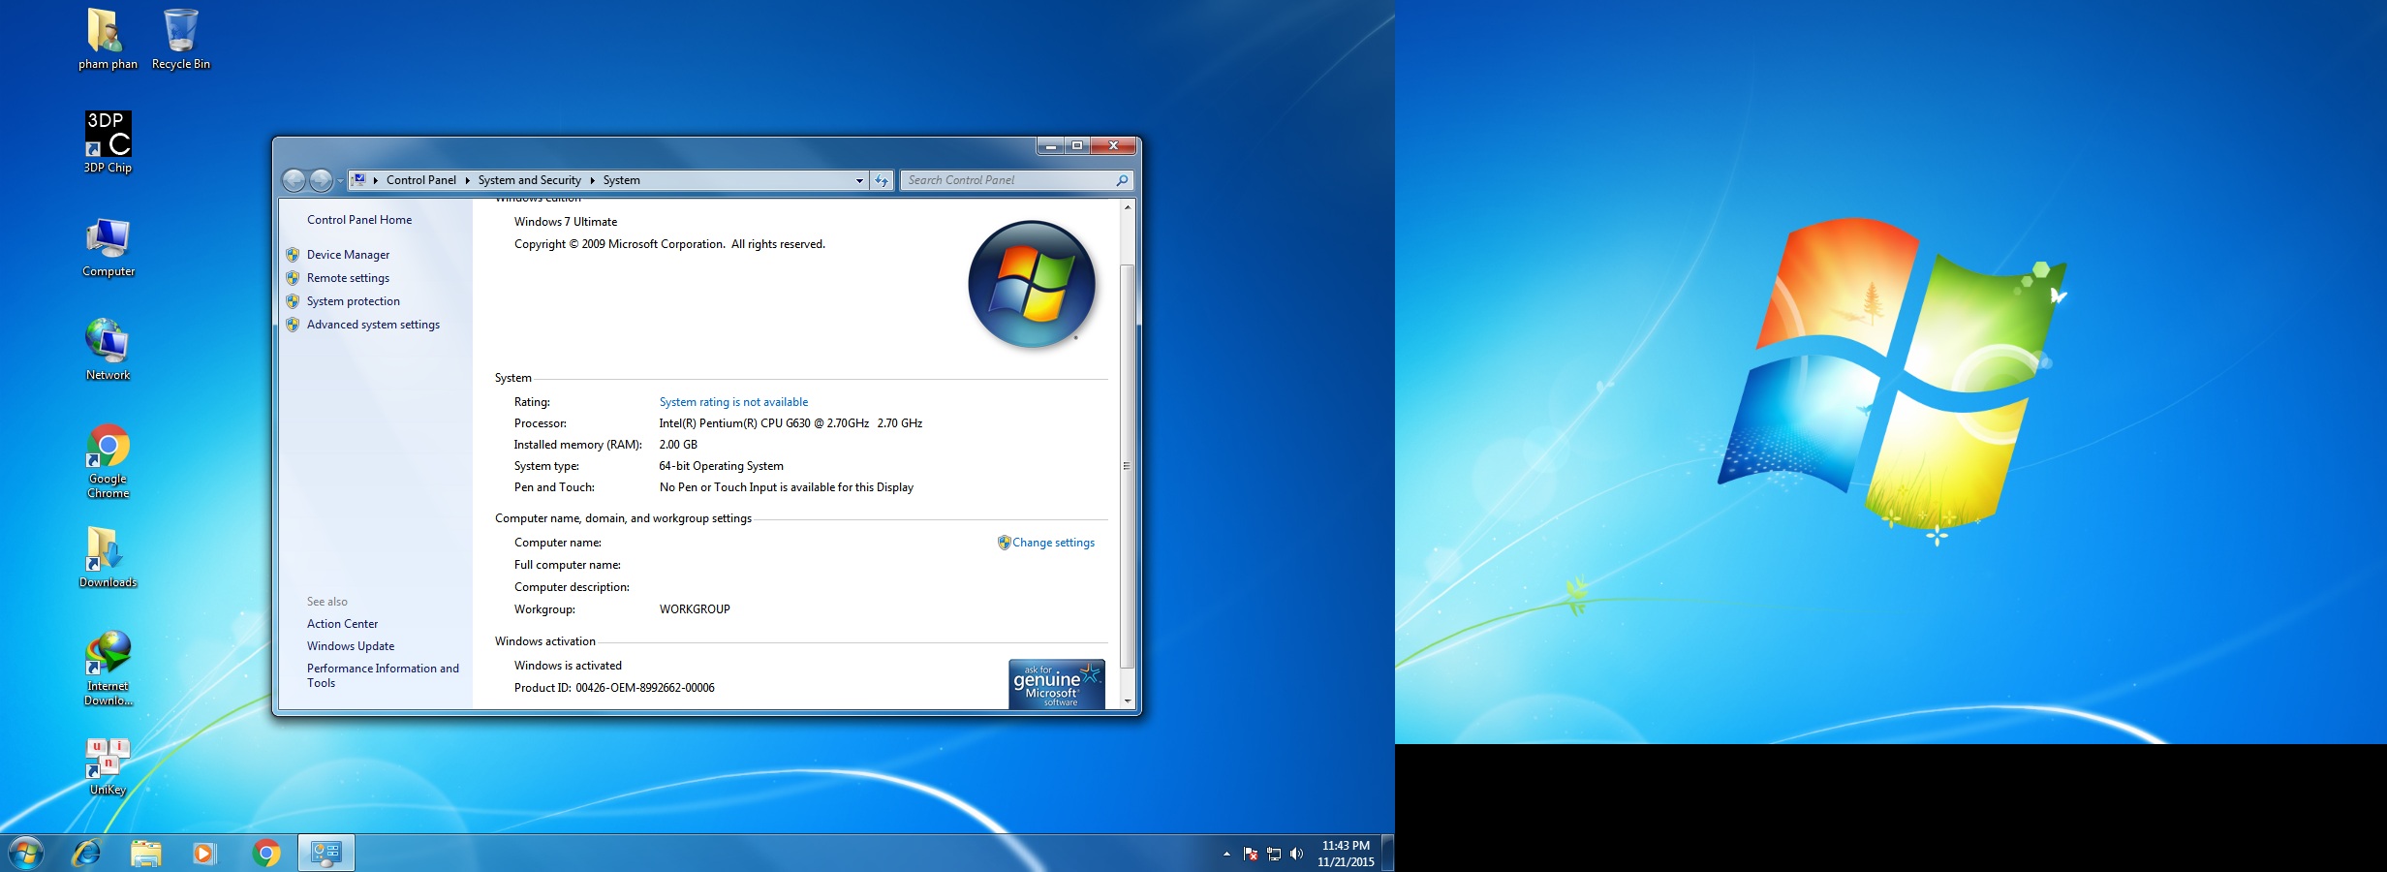The width and height of the screenshot is (2387, 872).
Task: Click the vertical scrollbar down arrow
Action: coord(1127,701)
